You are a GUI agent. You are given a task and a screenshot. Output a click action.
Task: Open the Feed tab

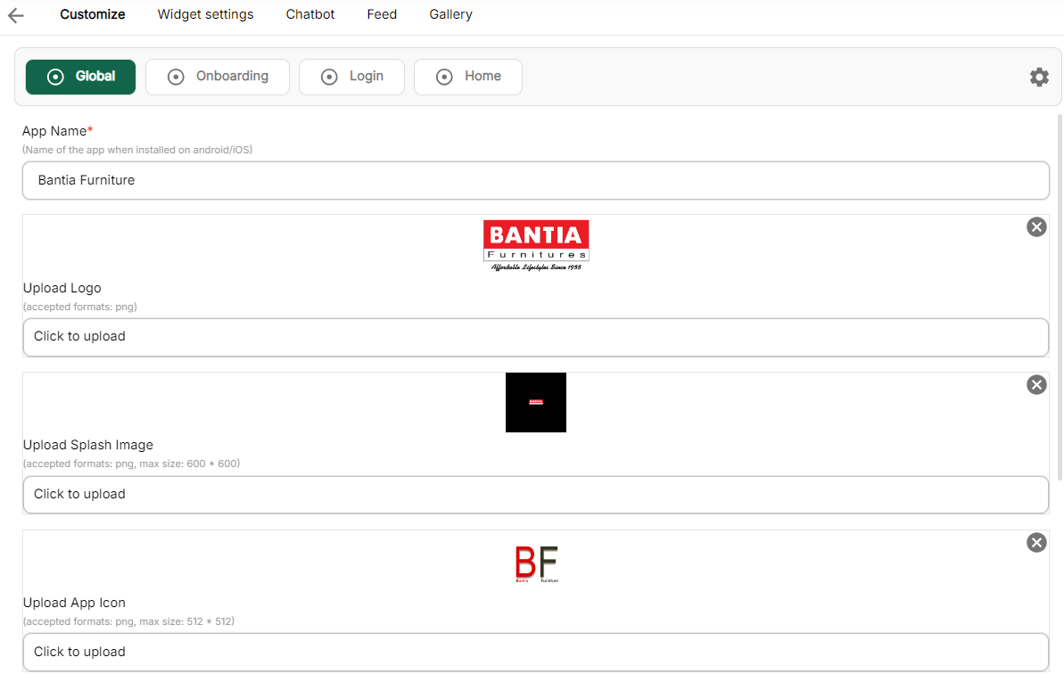click(382, 14)
